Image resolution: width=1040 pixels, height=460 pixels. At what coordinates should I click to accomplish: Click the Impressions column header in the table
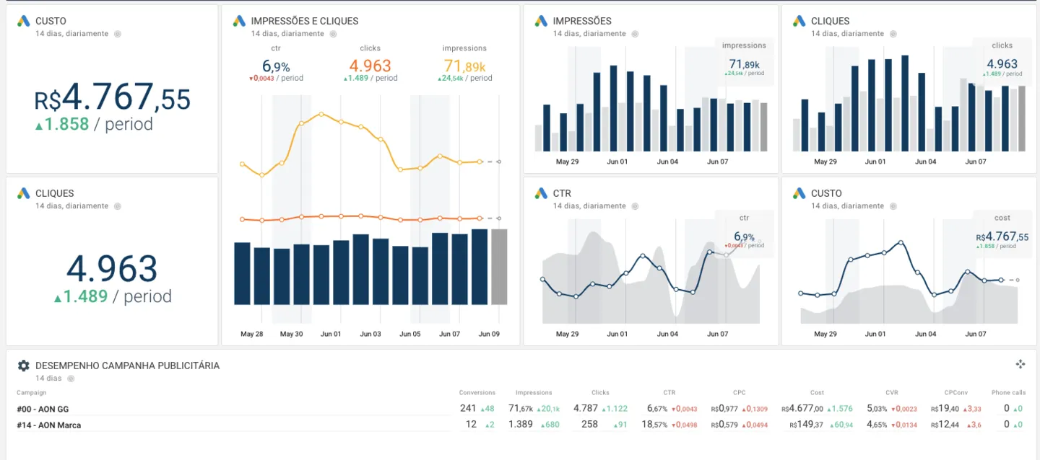tap(534, 393)
